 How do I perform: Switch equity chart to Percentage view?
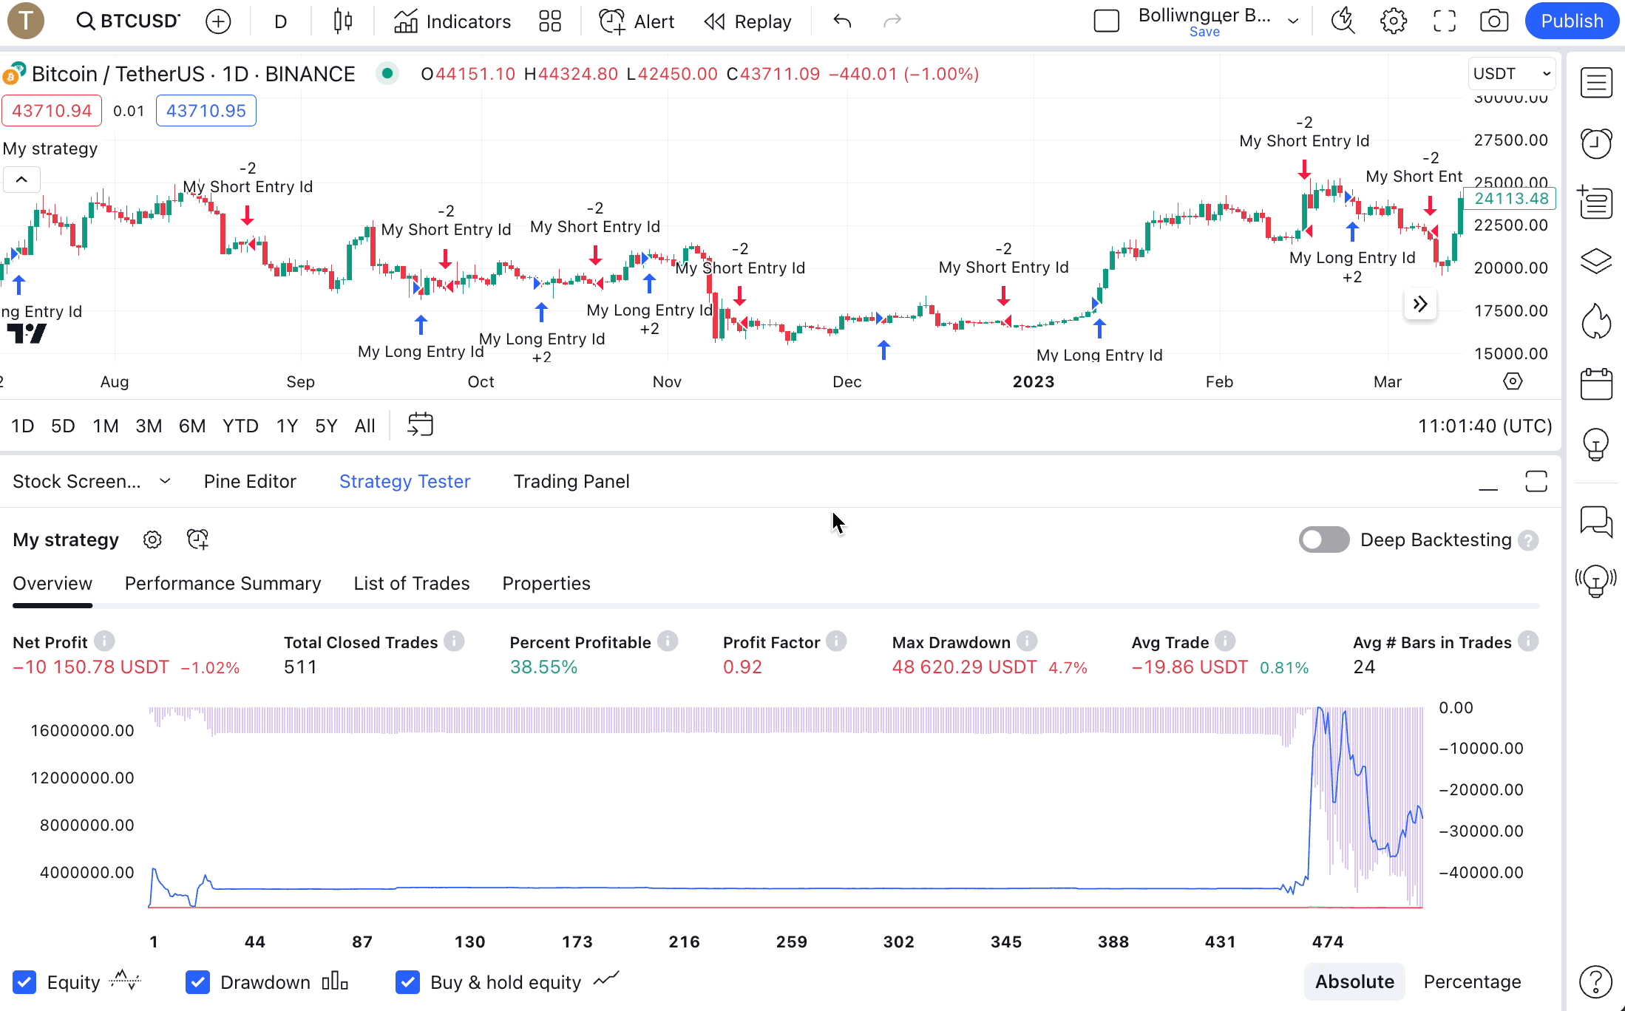coord(1471,981)
